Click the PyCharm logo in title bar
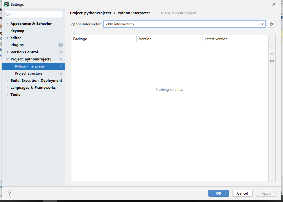This screenshot has width=283, height=202. 7,4
